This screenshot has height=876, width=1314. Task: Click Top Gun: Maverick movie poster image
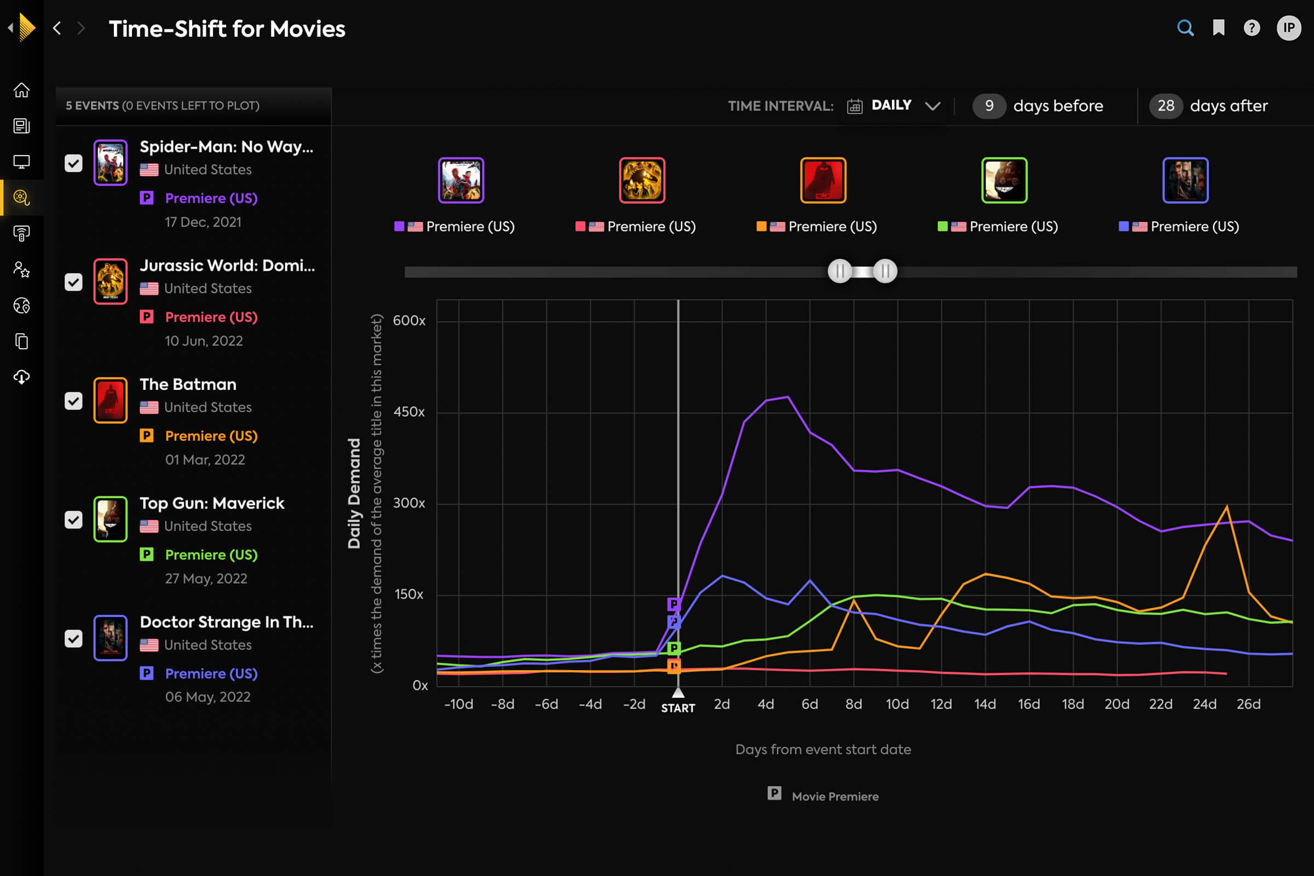(x=109, y=518)
